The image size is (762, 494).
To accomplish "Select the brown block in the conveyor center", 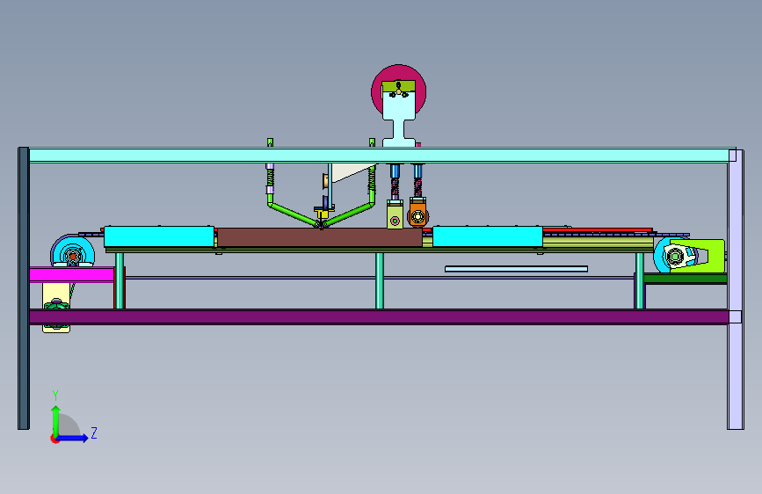I will tap(319, 237).
